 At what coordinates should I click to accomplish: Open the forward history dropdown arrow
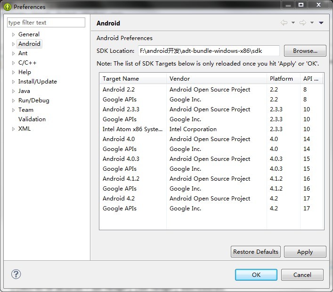click(312, 23)
